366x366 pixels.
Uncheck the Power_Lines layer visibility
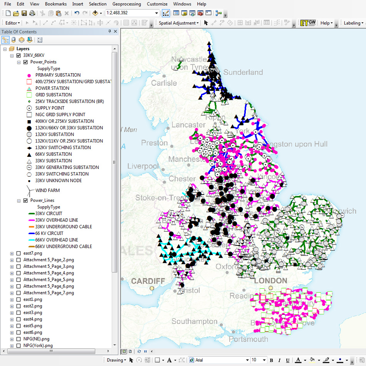[x=25, y=200]
